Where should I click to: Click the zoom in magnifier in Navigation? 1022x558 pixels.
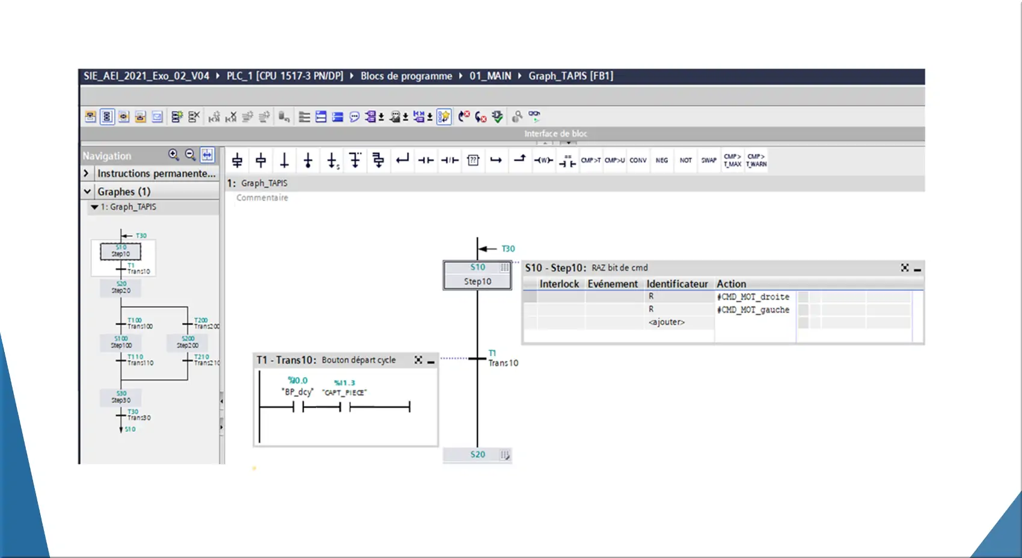174,155
